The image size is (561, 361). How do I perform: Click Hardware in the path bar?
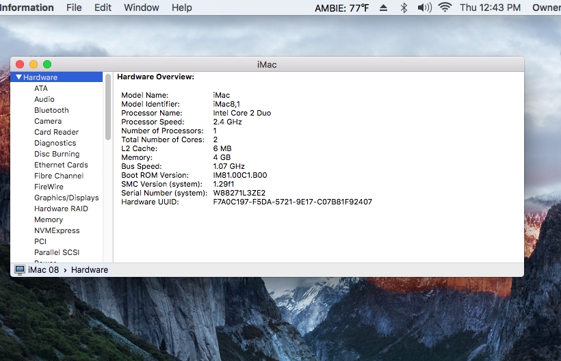(90, 270)
